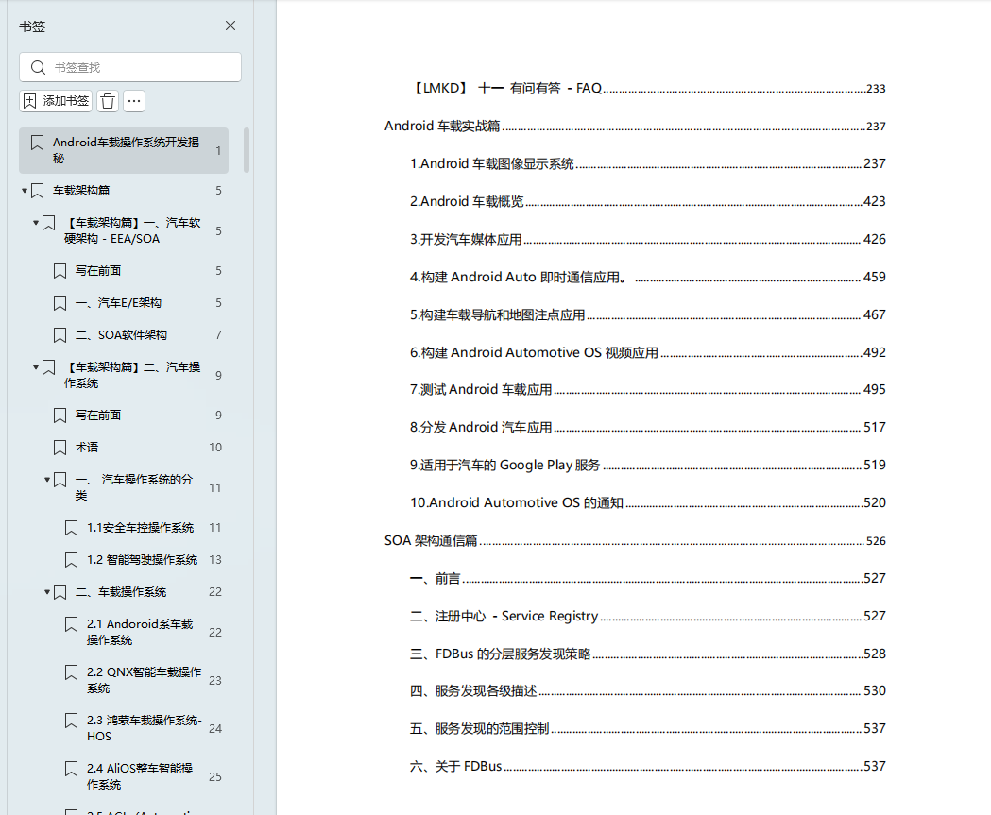Screen dimensions: 991x815
Task: Open bookmark 2.4 AliOS整车智能操作系统
Action: click(140, 776)
